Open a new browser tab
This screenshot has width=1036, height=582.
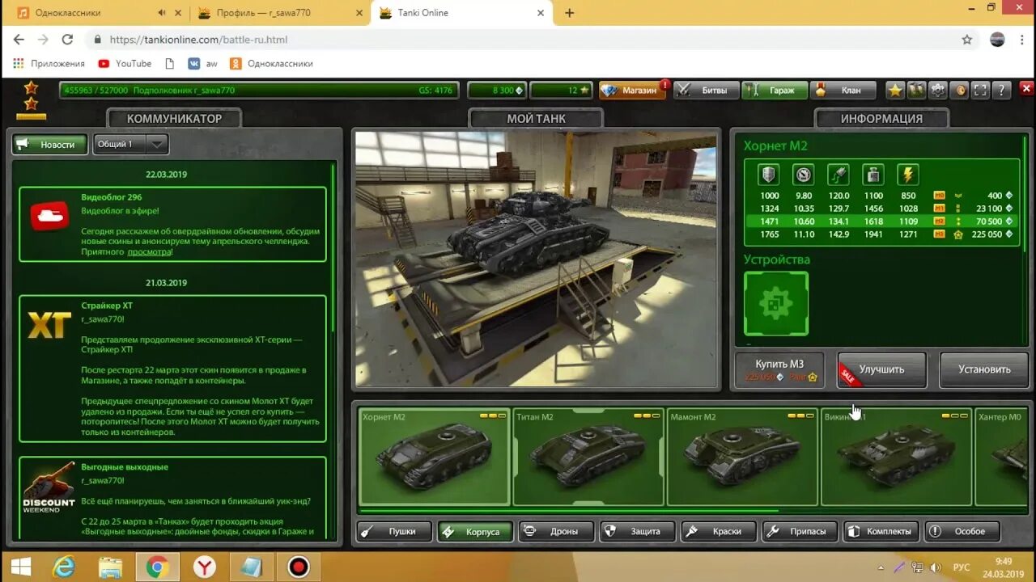tap(570, 13)
